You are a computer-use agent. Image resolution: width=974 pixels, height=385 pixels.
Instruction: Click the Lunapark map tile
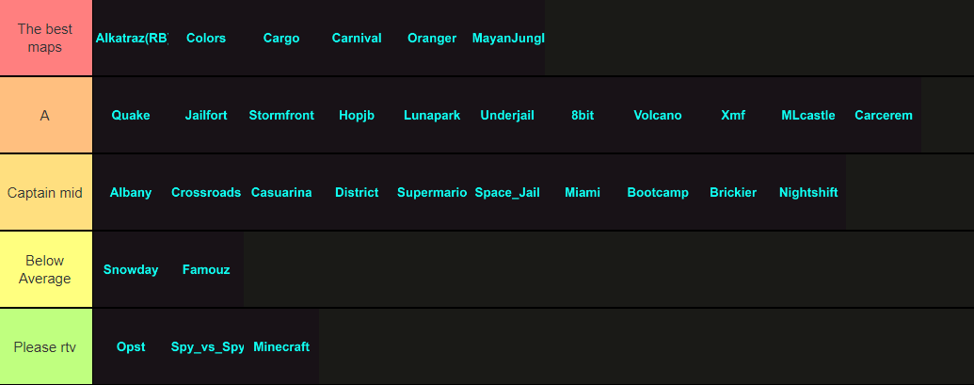(x=432, y=116)
